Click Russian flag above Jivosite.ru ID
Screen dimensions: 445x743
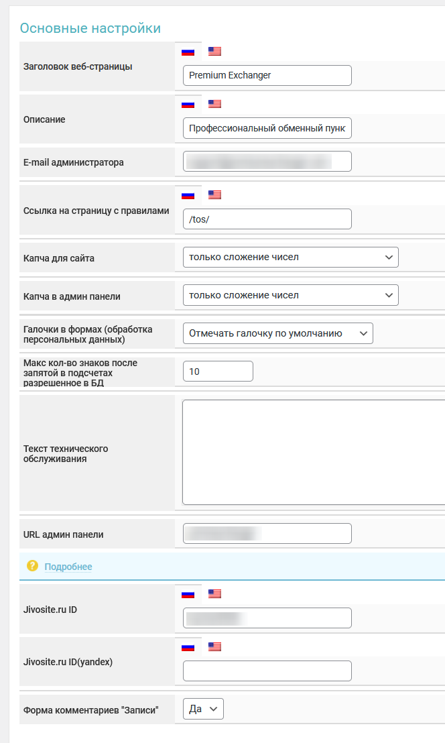tap(188, 593)
